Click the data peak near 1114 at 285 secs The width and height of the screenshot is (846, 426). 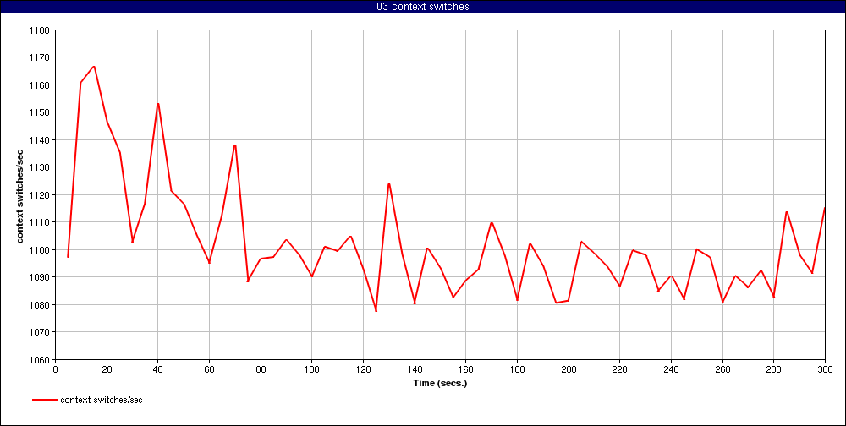787,212
